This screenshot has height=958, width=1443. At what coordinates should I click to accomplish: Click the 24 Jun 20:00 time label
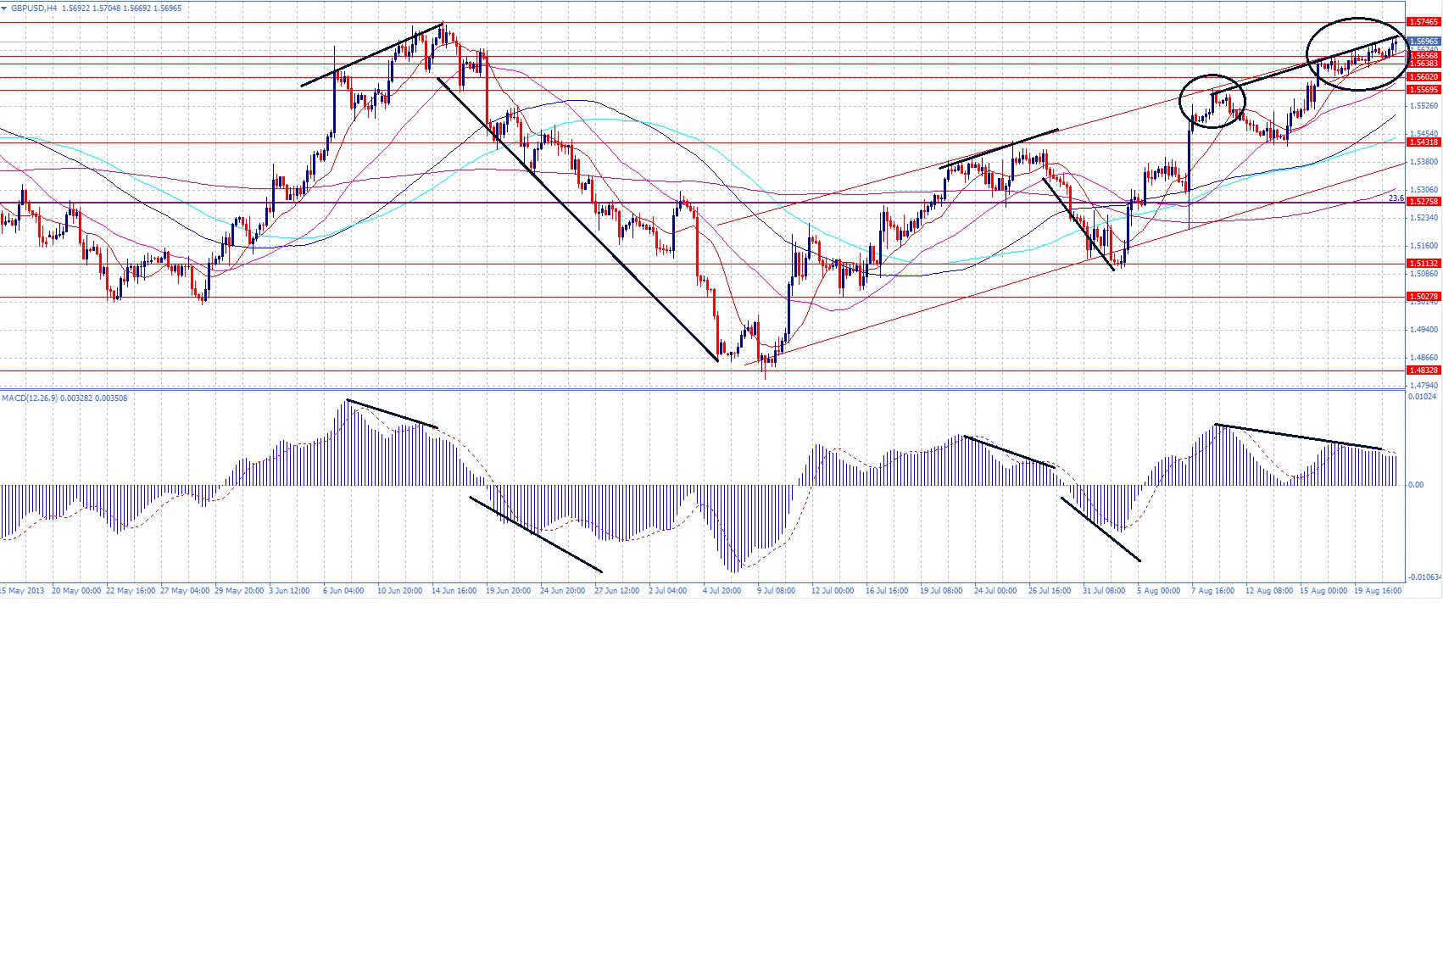tap(563, 591)
